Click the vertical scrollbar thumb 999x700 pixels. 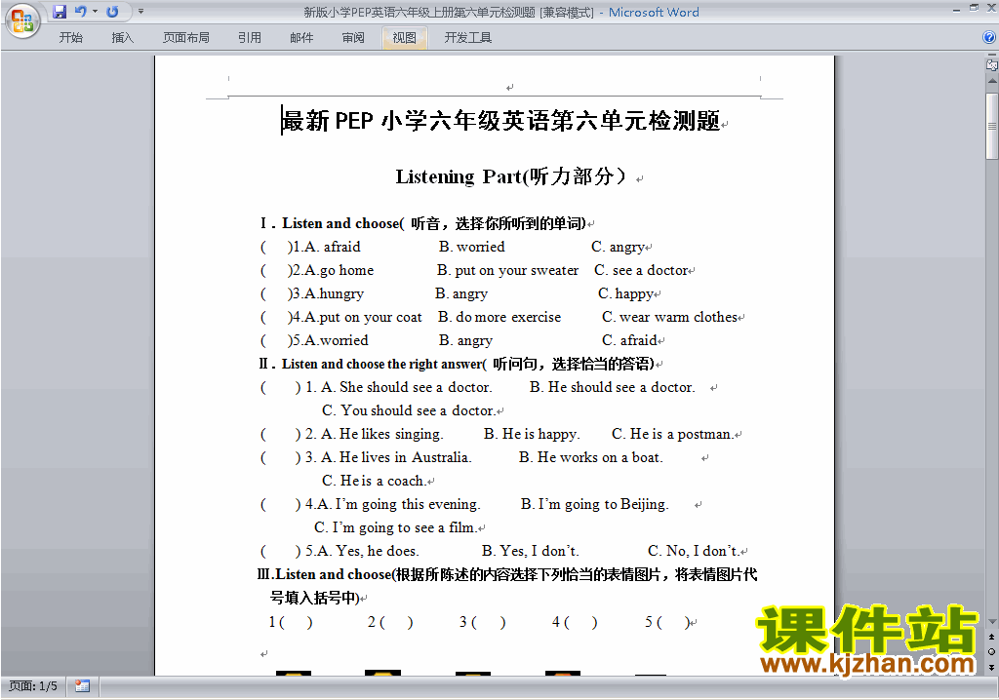point(991,126)
